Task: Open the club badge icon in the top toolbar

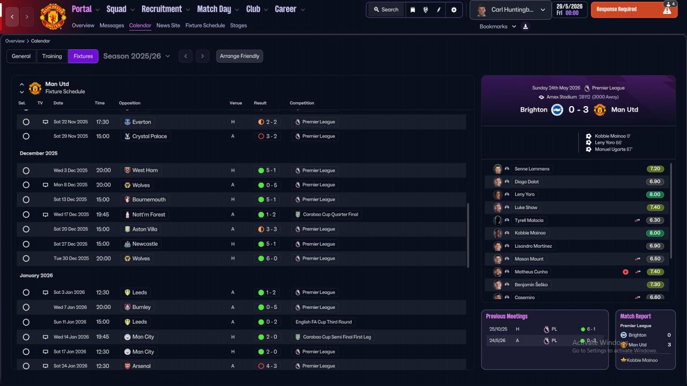Action: (x=426, y=10)
